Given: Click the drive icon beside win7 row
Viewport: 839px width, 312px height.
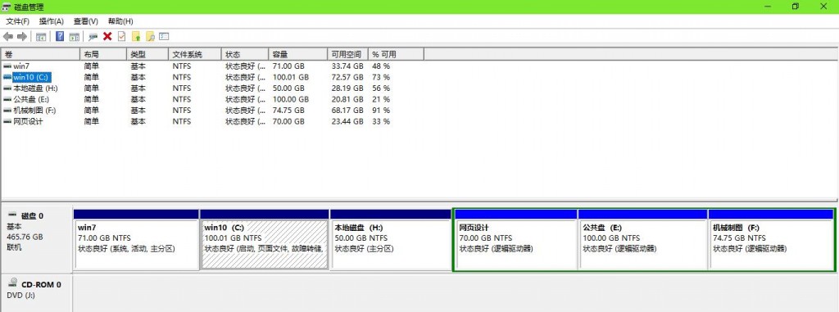Looking at the screenshot, I should click(x=7, y=66).
